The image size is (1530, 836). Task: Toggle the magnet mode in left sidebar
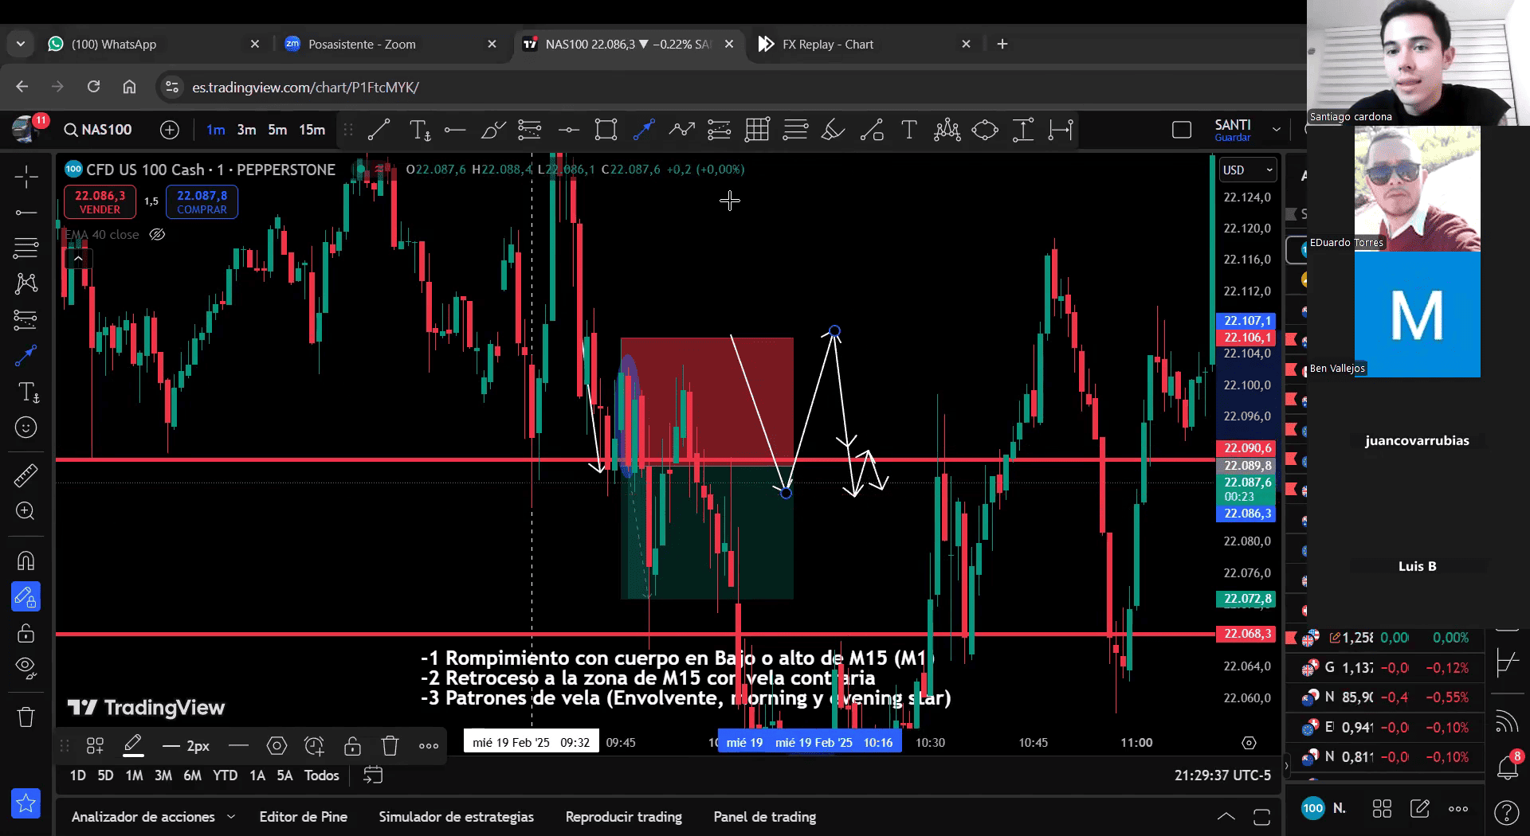[25, 561]
